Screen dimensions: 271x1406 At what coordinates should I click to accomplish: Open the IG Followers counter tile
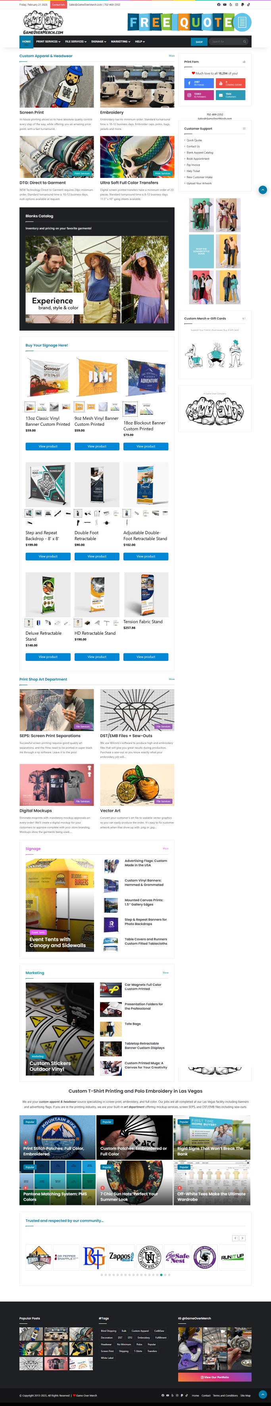198,95
